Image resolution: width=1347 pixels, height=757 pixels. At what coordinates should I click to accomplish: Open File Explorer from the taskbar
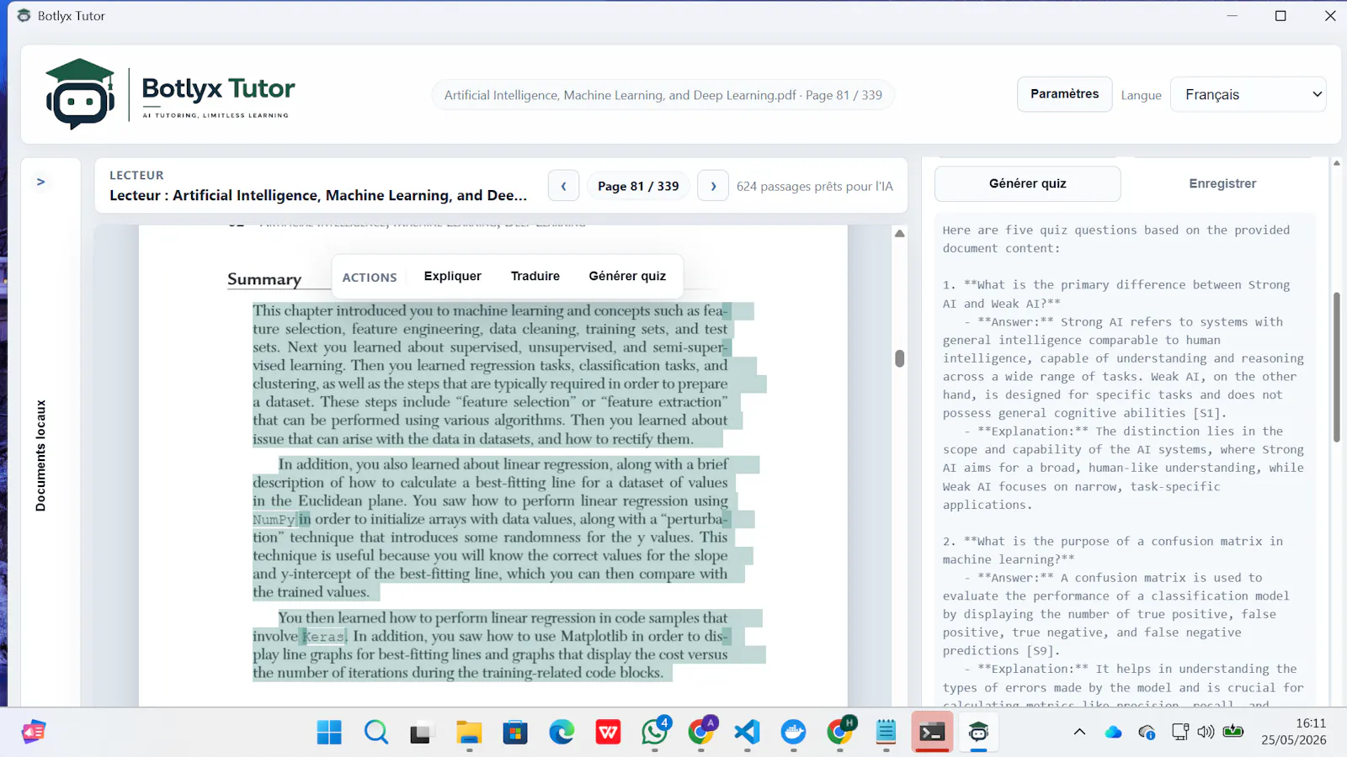(x=469, y=733)
